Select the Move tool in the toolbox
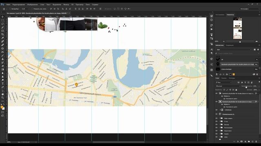This screenshot has width=261, height=146. (2, 17)
